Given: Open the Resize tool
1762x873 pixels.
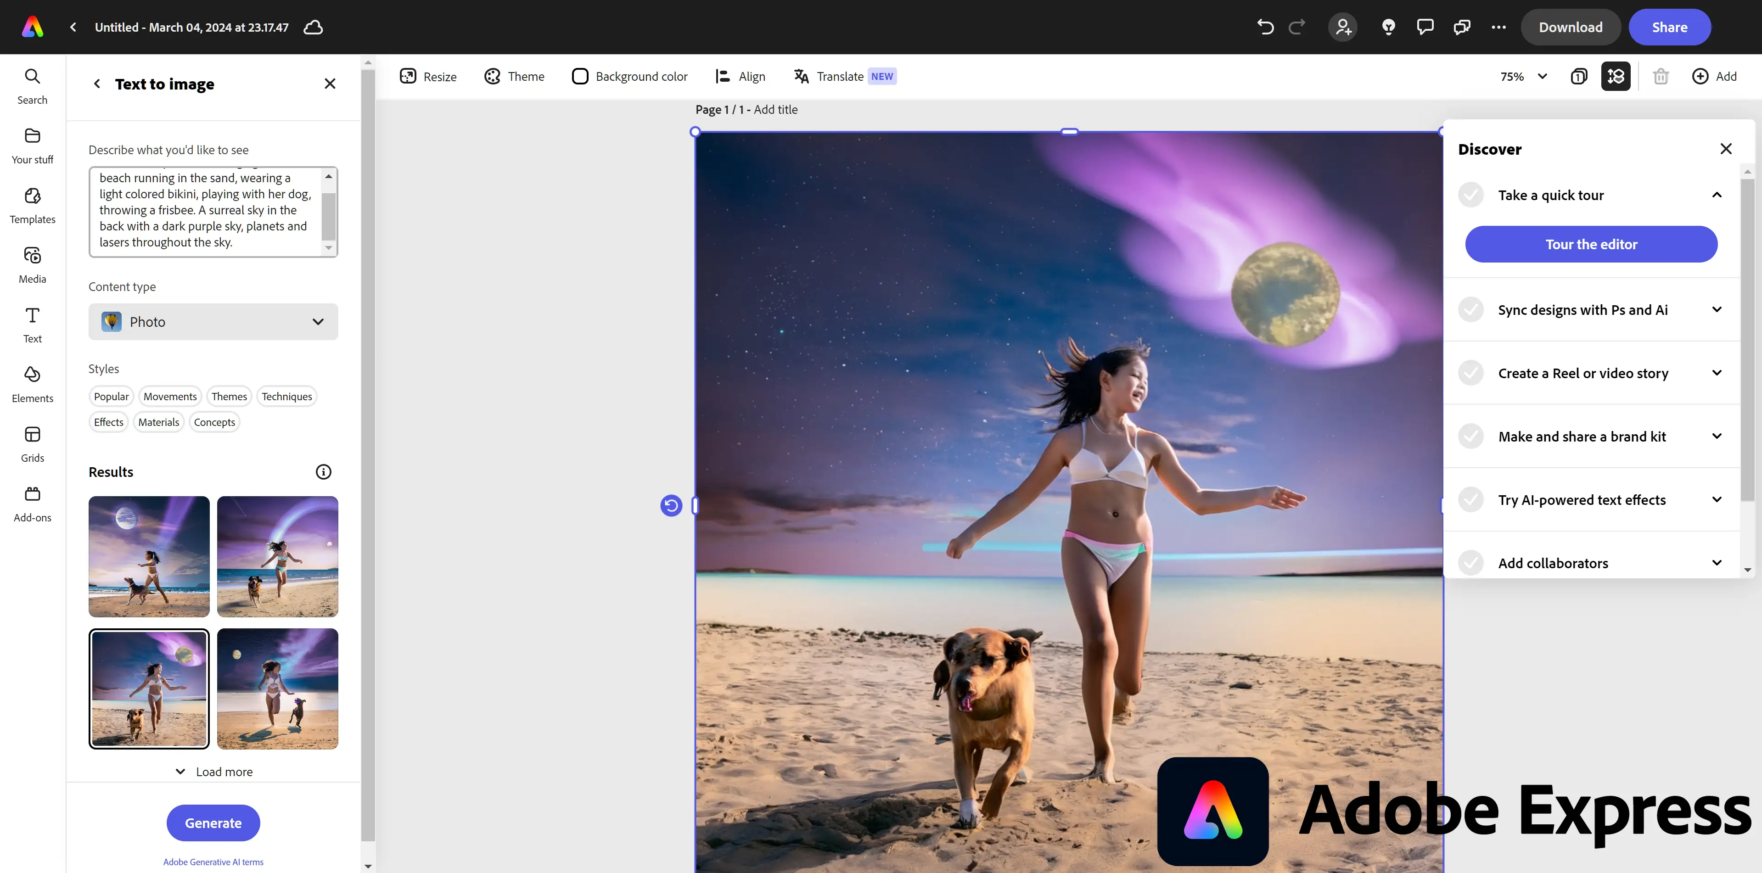Looking at the screenshot, I should [x=428, y=76].
